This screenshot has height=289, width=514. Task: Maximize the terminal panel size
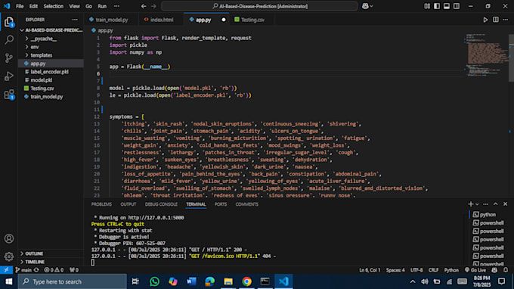496,204
